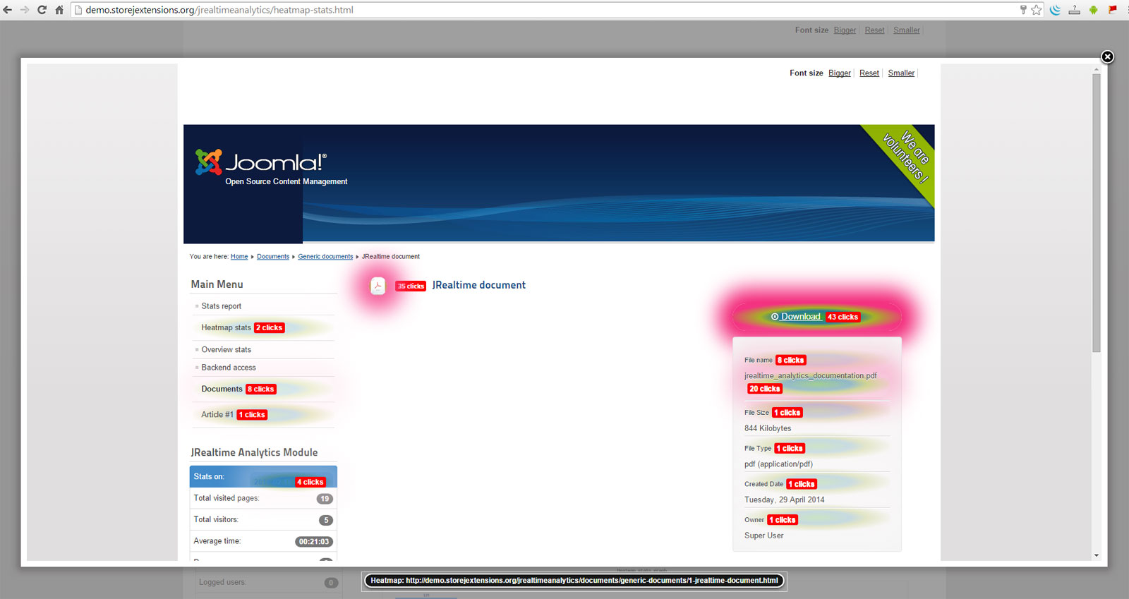The image size is (1129, 599).
Task: Click the 2 clicks badge on Heatmap stats
Action: click(270, 327)
